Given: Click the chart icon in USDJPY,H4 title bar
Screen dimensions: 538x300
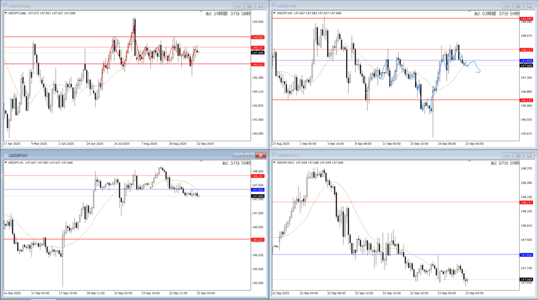Looking at the screenshot, I should (x=274, y=5).
